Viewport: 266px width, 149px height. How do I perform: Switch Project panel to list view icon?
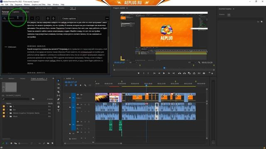pos(7,143)
